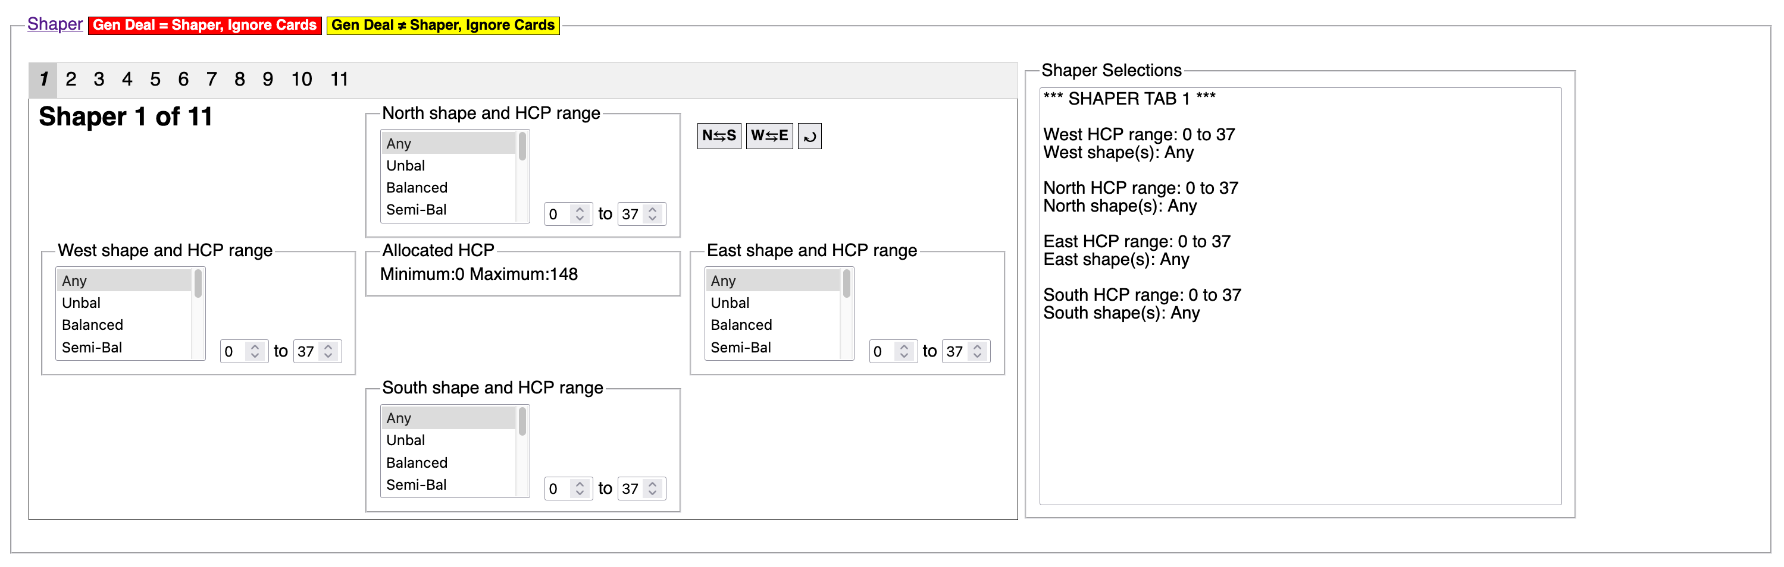1784x567 pixels.
Task: Click 'South shape(s): Any' line
Action: [x=1121, y=313]
